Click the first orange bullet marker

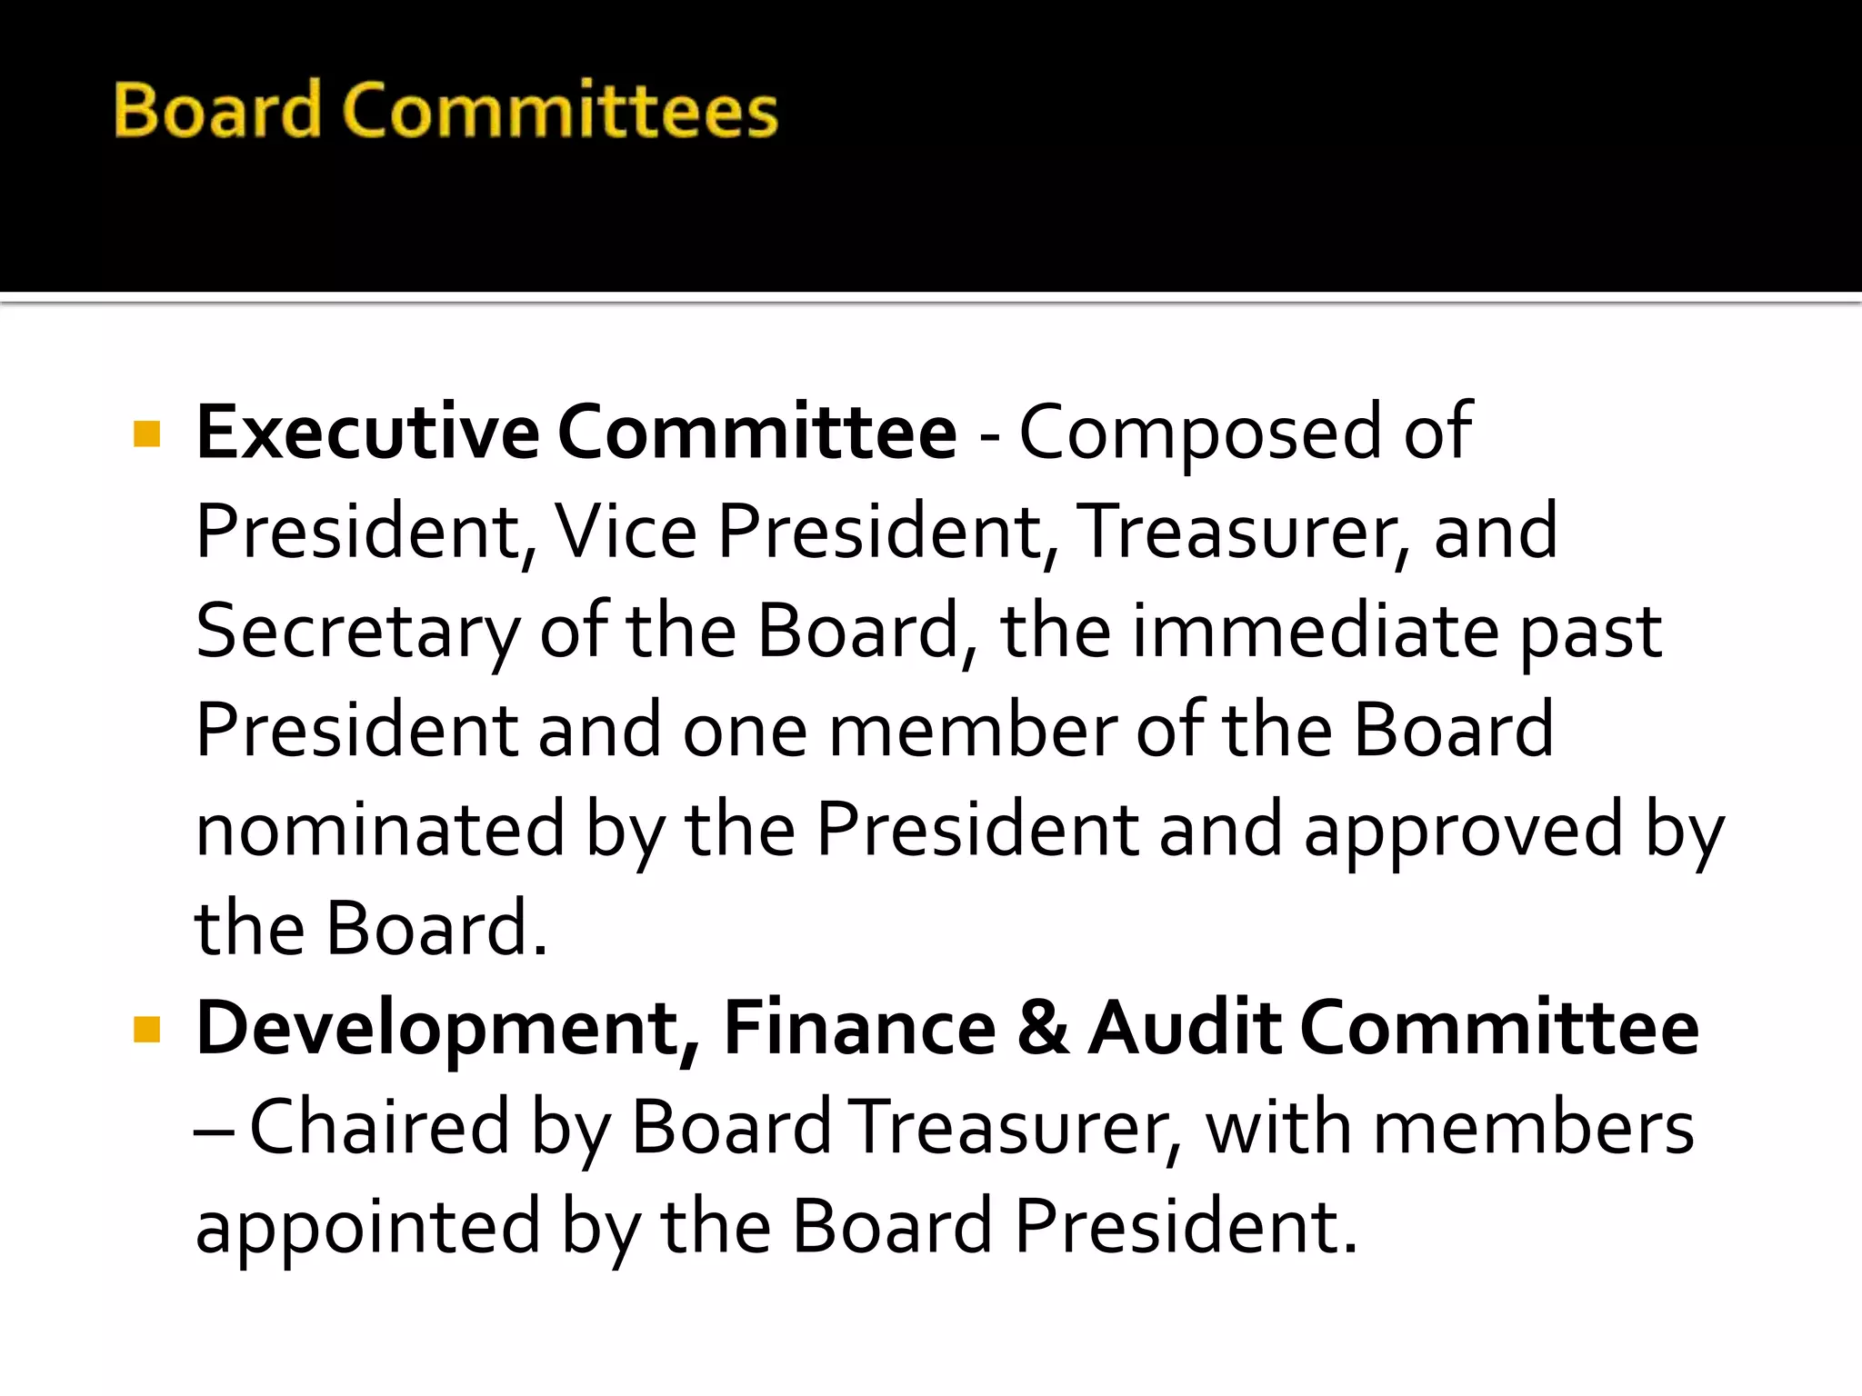pyautogui.click(x=146, y=434)
